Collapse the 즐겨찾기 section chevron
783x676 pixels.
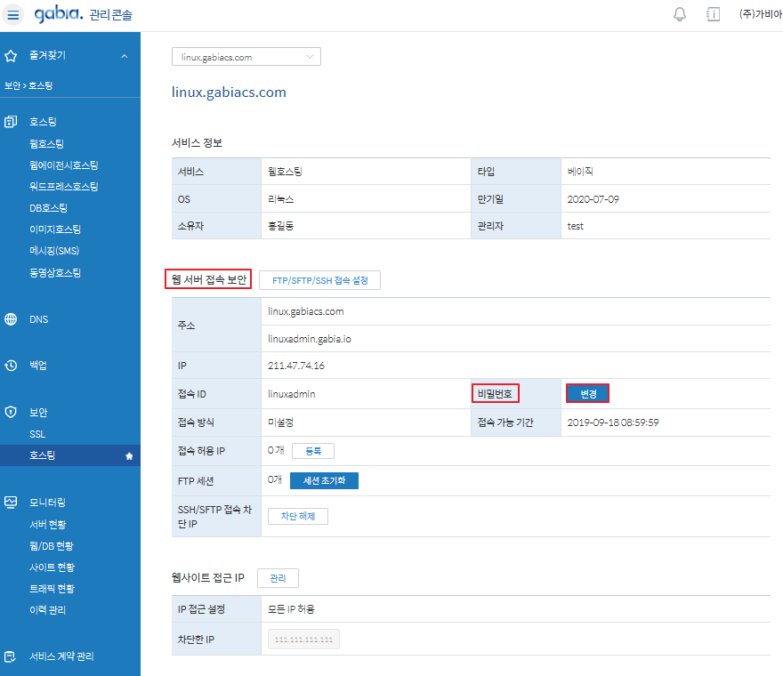pos(125,56)
